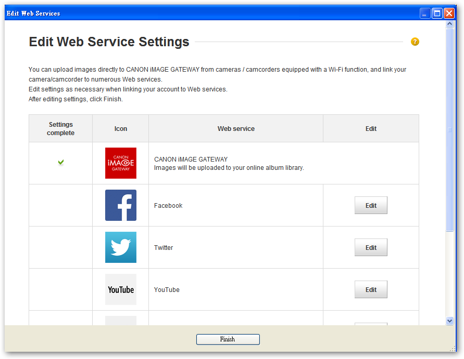Image resolution: width=464 pixels, height=359 pixels.
Task: Select the 'Facebook' service name text
Action: pos(168,206)
